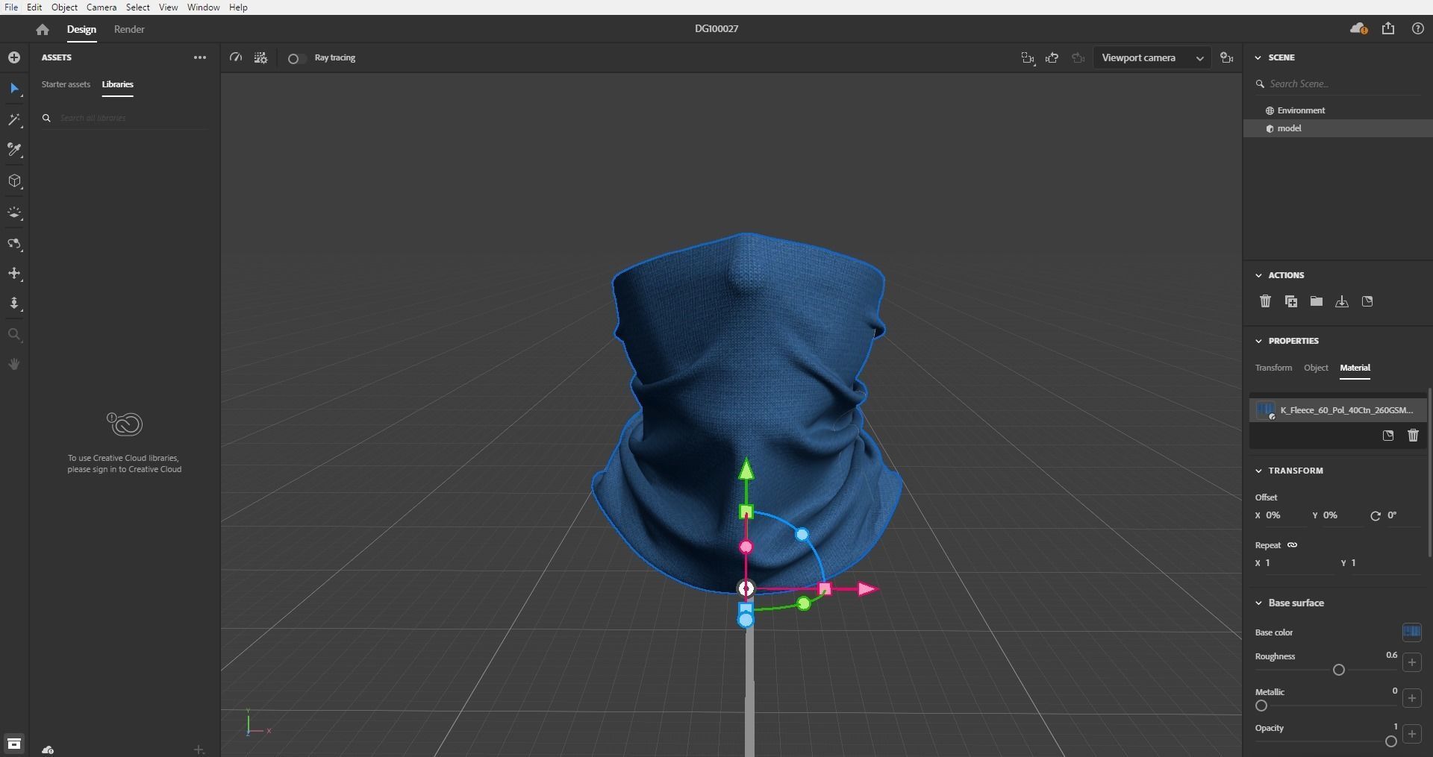Image resolution: width=1433 pixels, height=757 pixels.
Task: Open the Object menu
Action: pos(64,7)
